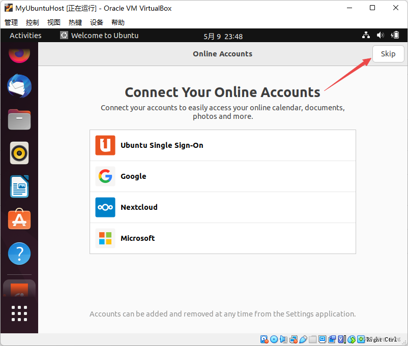Viewport: 408px width, 346px height.
Task: Click VirtualBox mouse integration indicator
Action: pyautogui.click(x=352, y=339)
